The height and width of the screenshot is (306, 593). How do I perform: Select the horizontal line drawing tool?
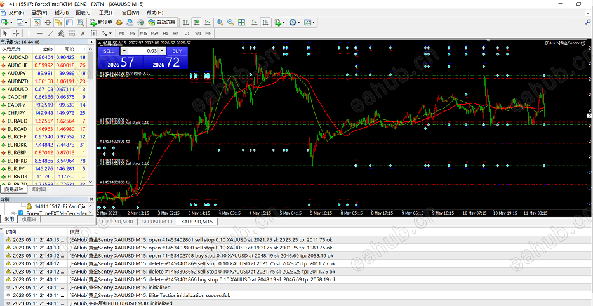pos(39,33)
